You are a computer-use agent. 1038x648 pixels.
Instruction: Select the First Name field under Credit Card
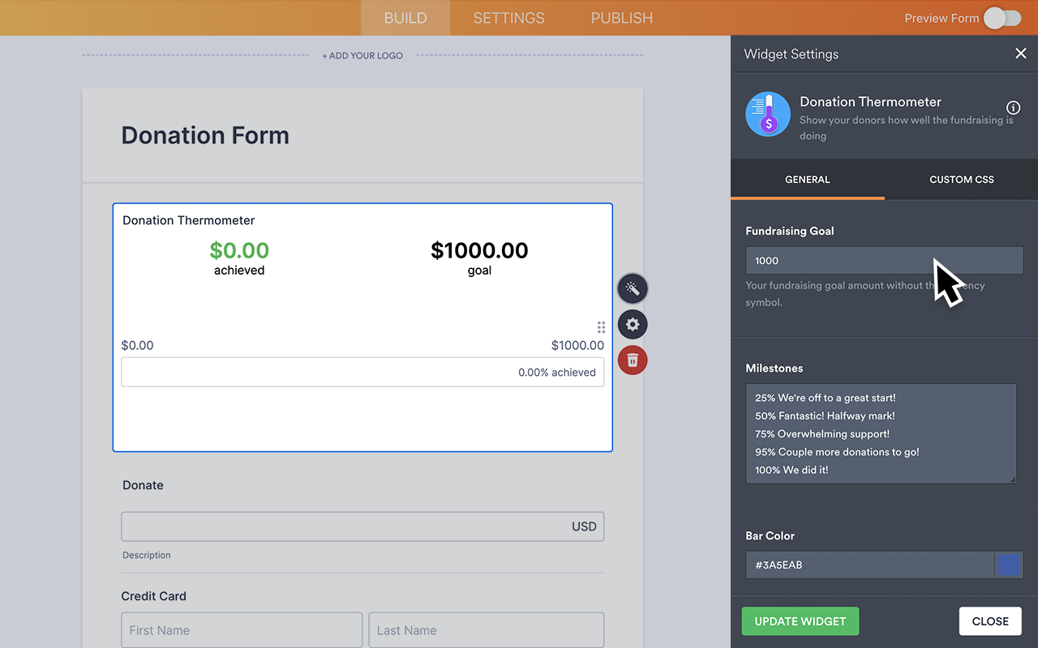pyautogui.click(x=241, y=629)
